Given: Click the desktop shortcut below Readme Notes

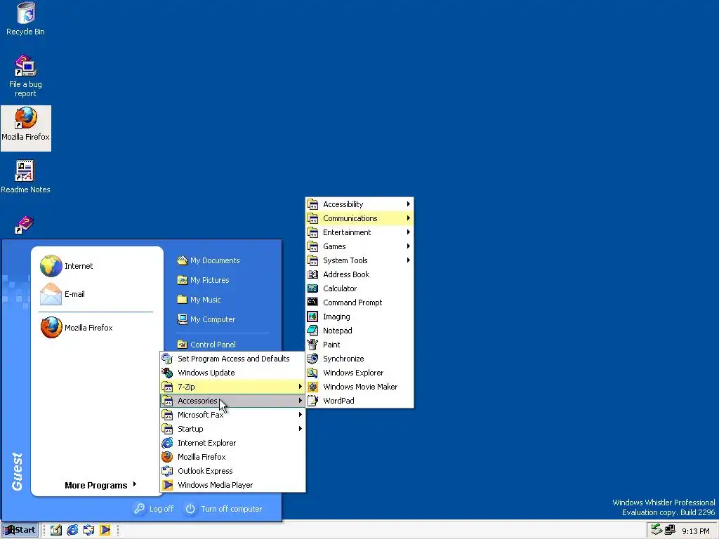Looking at the screenshot, I should (25, 225).
